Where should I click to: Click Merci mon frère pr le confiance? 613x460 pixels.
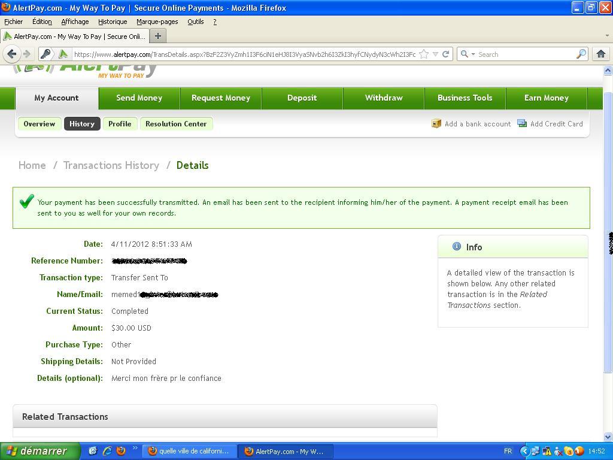click(166, 379)
